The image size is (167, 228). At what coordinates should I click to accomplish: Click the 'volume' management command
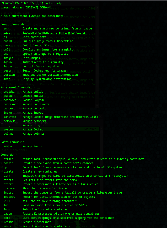8,134
